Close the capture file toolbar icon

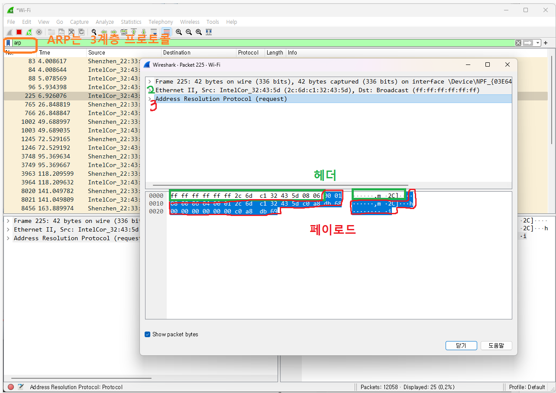71,32
